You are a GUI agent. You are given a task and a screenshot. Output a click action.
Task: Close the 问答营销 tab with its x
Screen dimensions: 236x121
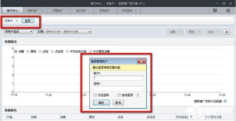[x=136, y=11]
